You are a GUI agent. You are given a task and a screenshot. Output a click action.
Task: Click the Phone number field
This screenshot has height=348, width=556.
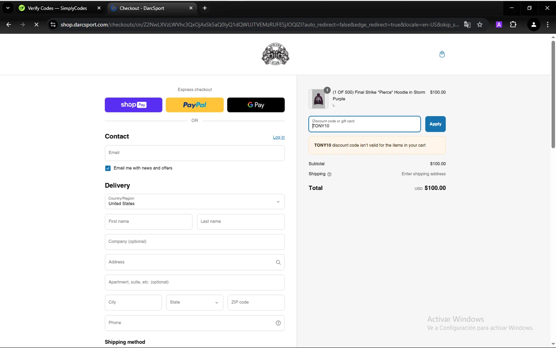coord(195,323)
